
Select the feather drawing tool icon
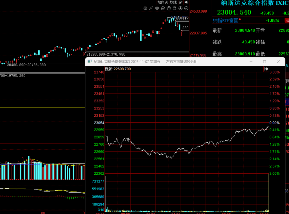coord(151,8)
